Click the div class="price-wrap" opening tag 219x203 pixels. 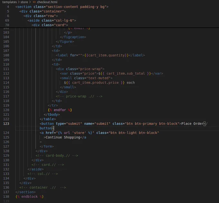pos(80,69)
